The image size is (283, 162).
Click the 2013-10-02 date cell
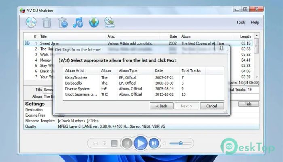coord(164,94)
